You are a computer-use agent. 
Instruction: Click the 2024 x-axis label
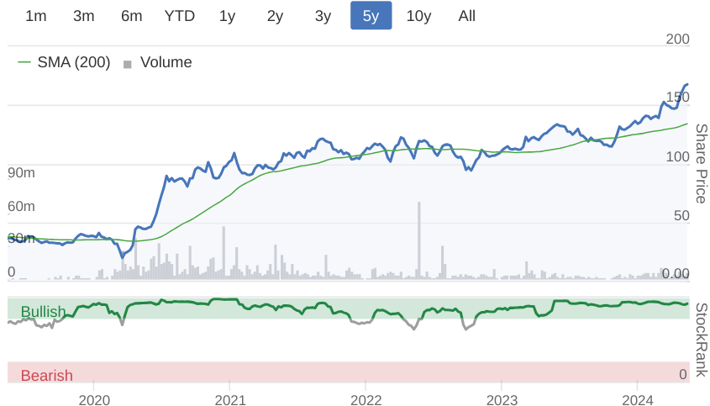[638, 399]
